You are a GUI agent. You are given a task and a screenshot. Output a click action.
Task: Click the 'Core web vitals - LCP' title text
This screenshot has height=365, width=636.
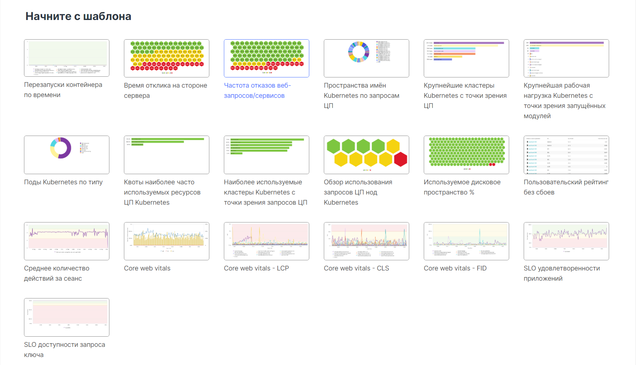point(256,268)
